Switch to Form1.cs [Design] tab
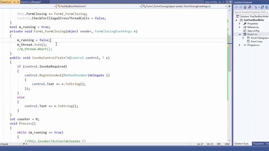The image size is (269, 151). [x=31, y=2]
